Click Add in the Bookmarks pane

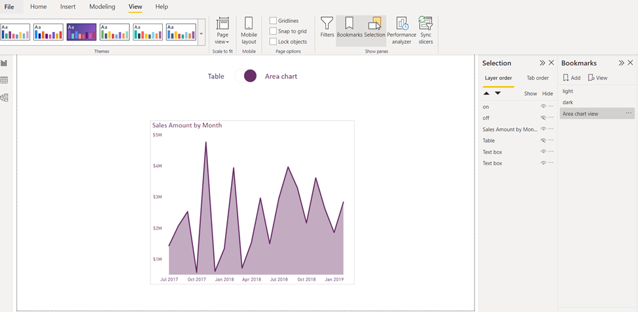pos(572,78)
